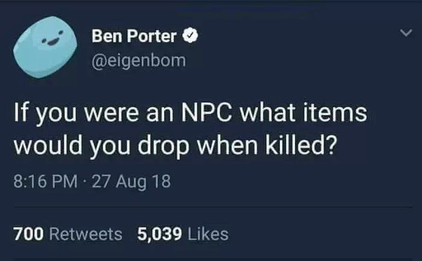The height and width of the screenshot is (261, 422).
Task: View the 5,039 Likes list
Action: click(x=183, y=234)
